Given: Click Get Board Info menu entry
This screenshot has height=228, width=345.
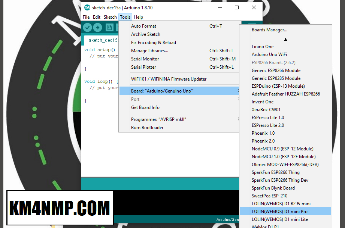Looking at the screenshot, I should (x=145, y=107).
